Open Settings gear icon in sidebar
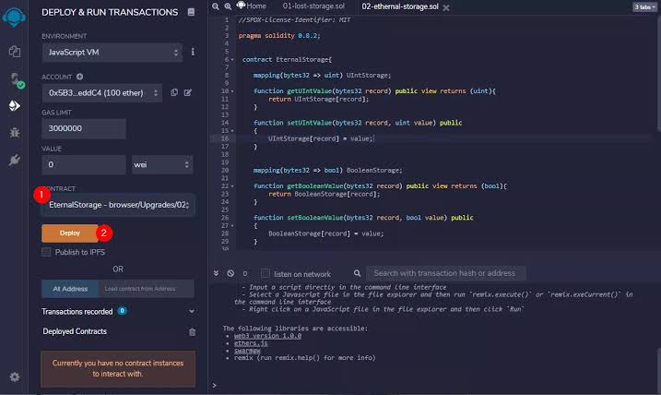Image resolution: width=661 pixels, height=395 pixels. tap(15, 377)
